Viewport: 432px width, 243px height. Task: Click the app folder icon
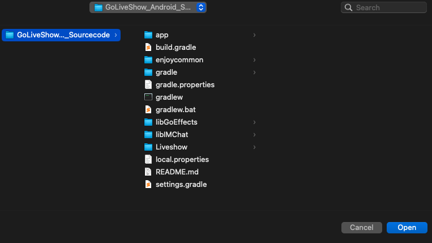pos(148,35)
